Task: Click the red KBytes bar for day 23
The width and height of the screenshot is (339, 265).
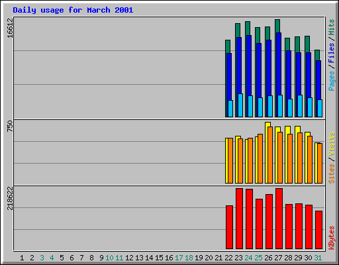Action: click(239, 219)
